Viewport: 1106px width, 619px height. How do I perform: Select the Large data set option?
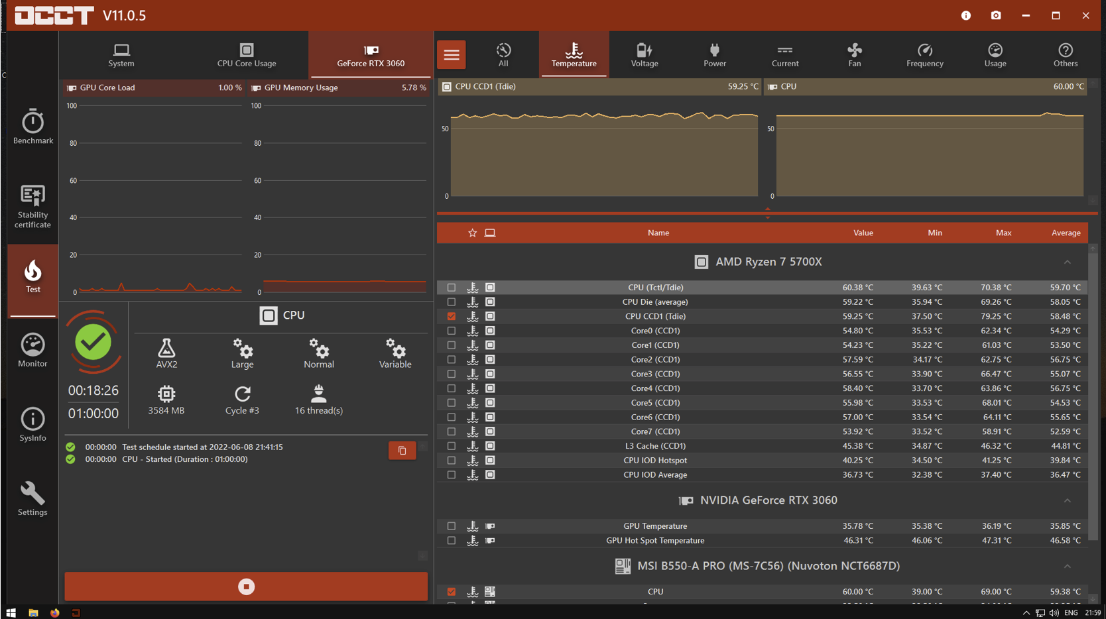[242, 354]
